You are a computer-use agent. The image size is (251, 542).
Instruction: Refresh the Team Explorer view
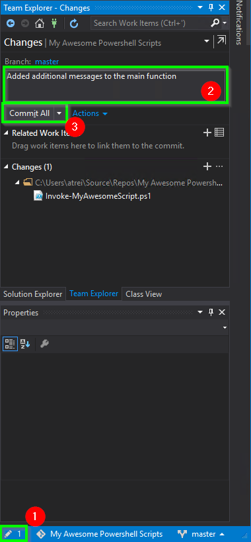[x=74, y=23]
